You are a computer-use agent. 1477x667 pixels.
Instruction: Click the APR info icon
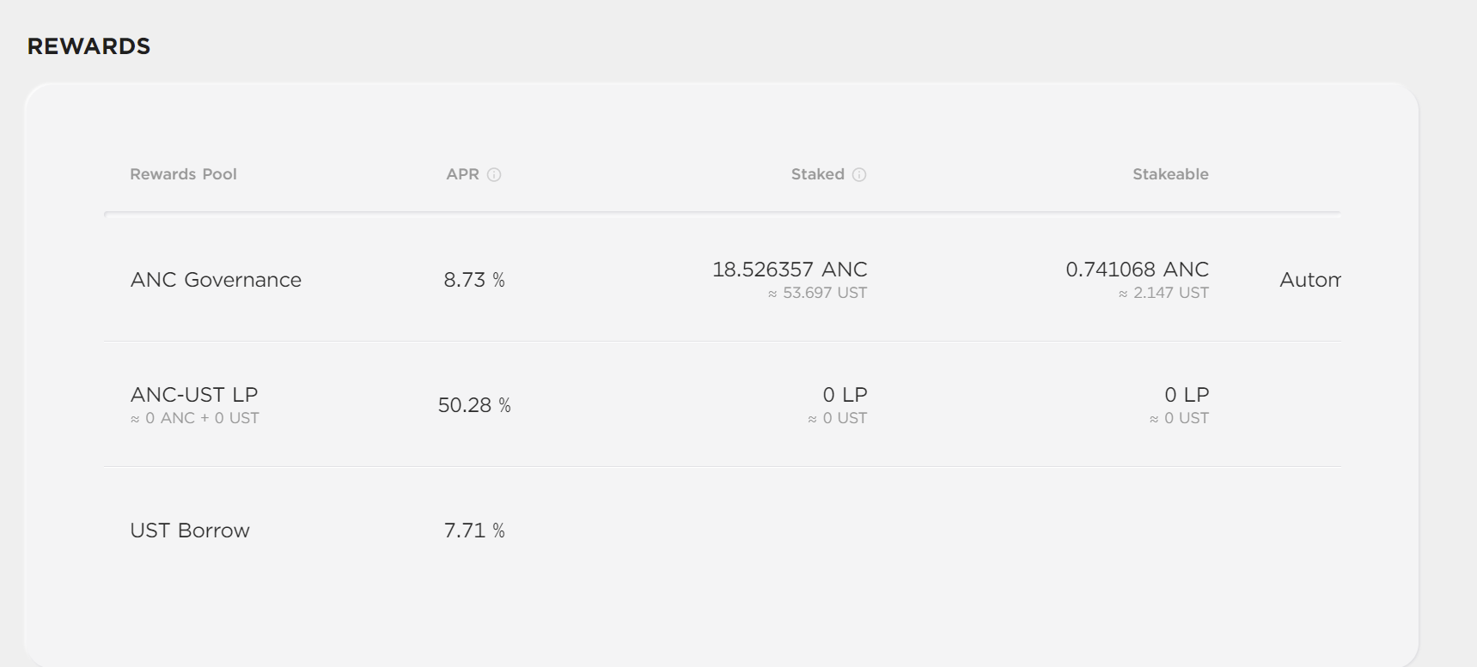point(494,175)
